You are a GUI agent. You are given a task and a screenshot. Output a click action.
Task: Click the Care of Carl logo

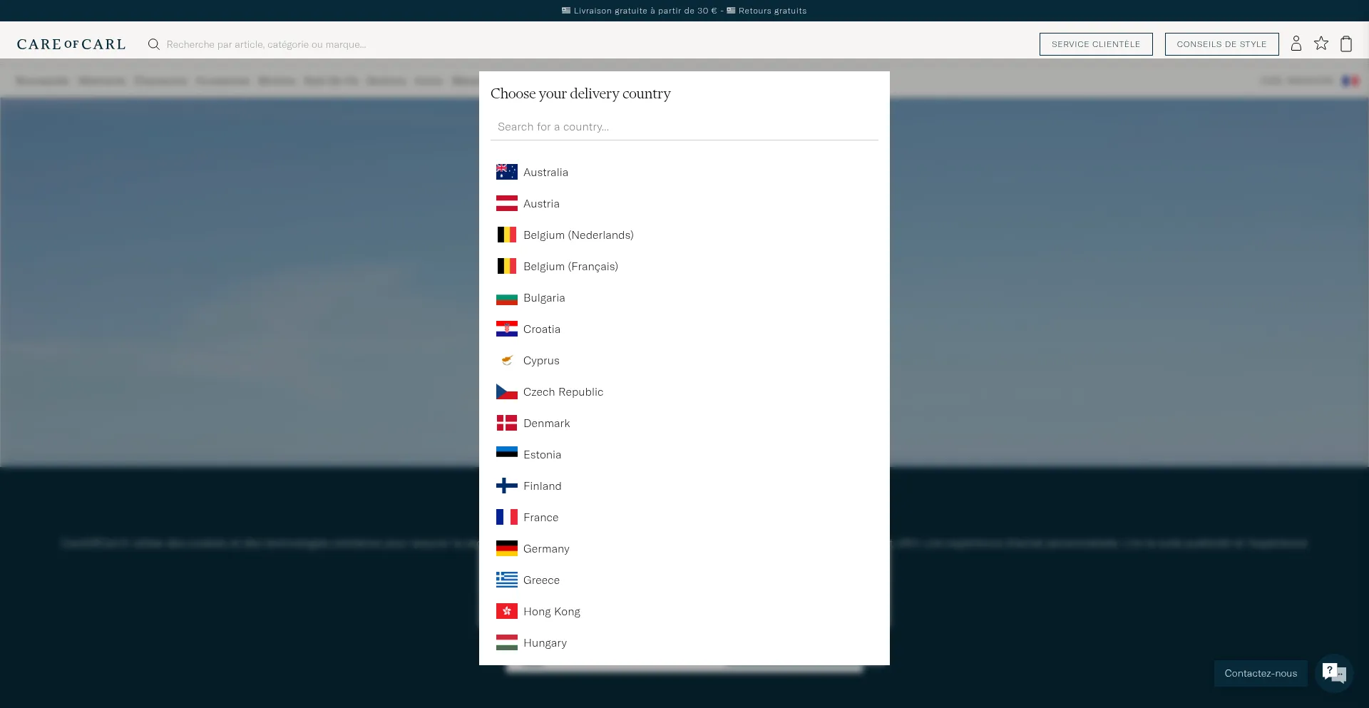coord(71,44)
